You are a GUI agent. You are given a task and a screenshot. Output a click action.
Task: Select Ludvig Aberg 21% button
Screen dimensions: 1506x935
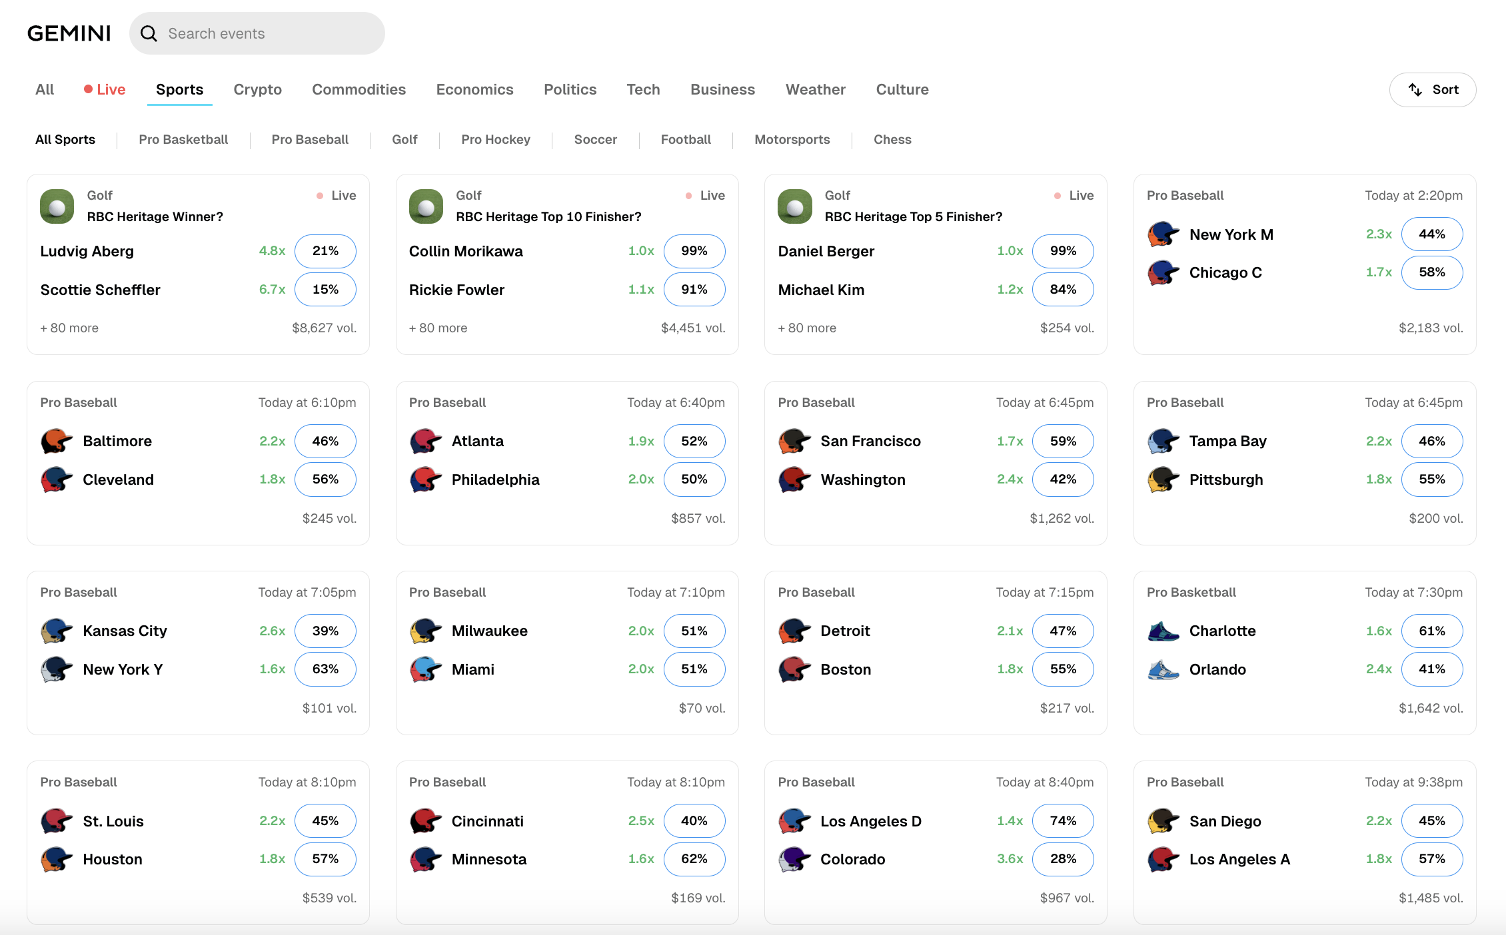coord(325,251)
